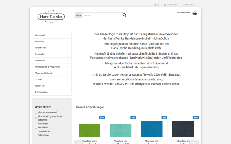This screenshot has height=144, width=231.
Task: Open the Alcantara® category
Action: pos(52,35)
